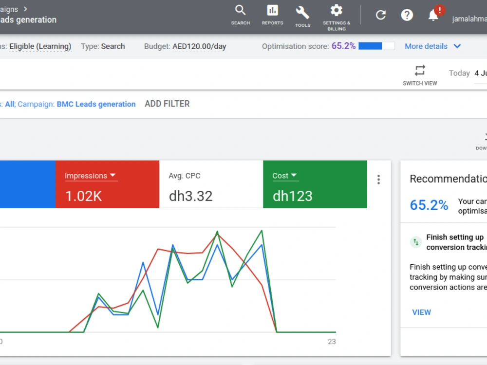The height and width of the screenshot is (365, 487).
Task: Click the campaign title in header
Action: click(x=28, y=20)
